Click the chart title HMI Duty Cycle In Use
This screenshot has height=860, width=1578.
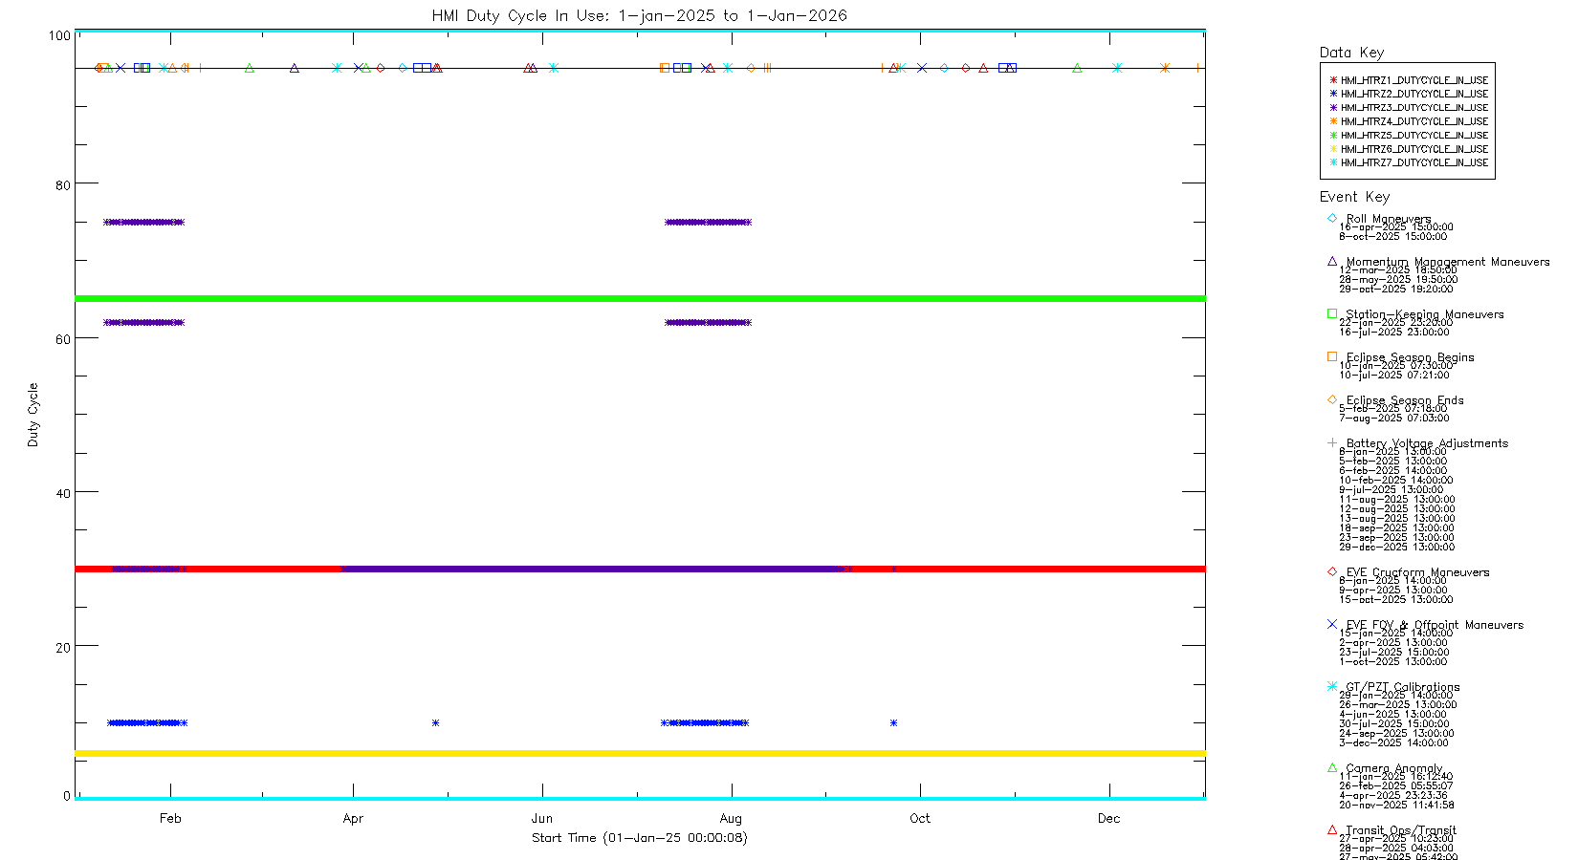click(x=639, y=15)
